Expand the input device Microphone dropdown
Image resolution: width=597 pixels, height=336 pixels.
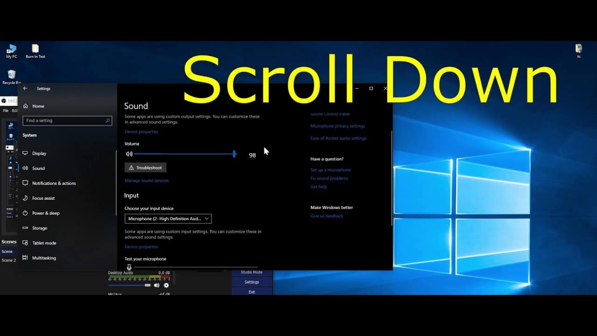point(168,218)
